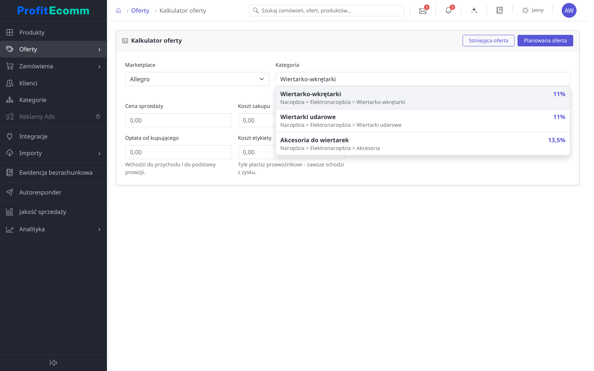Expand the Zamówienia submenu chevron
The width and height of the screenshot is (594, 371).
(x=99, y=66)
